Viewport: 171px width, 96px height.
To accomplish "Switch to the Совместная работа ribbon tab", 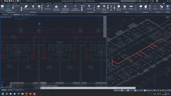I will (58, 3).
